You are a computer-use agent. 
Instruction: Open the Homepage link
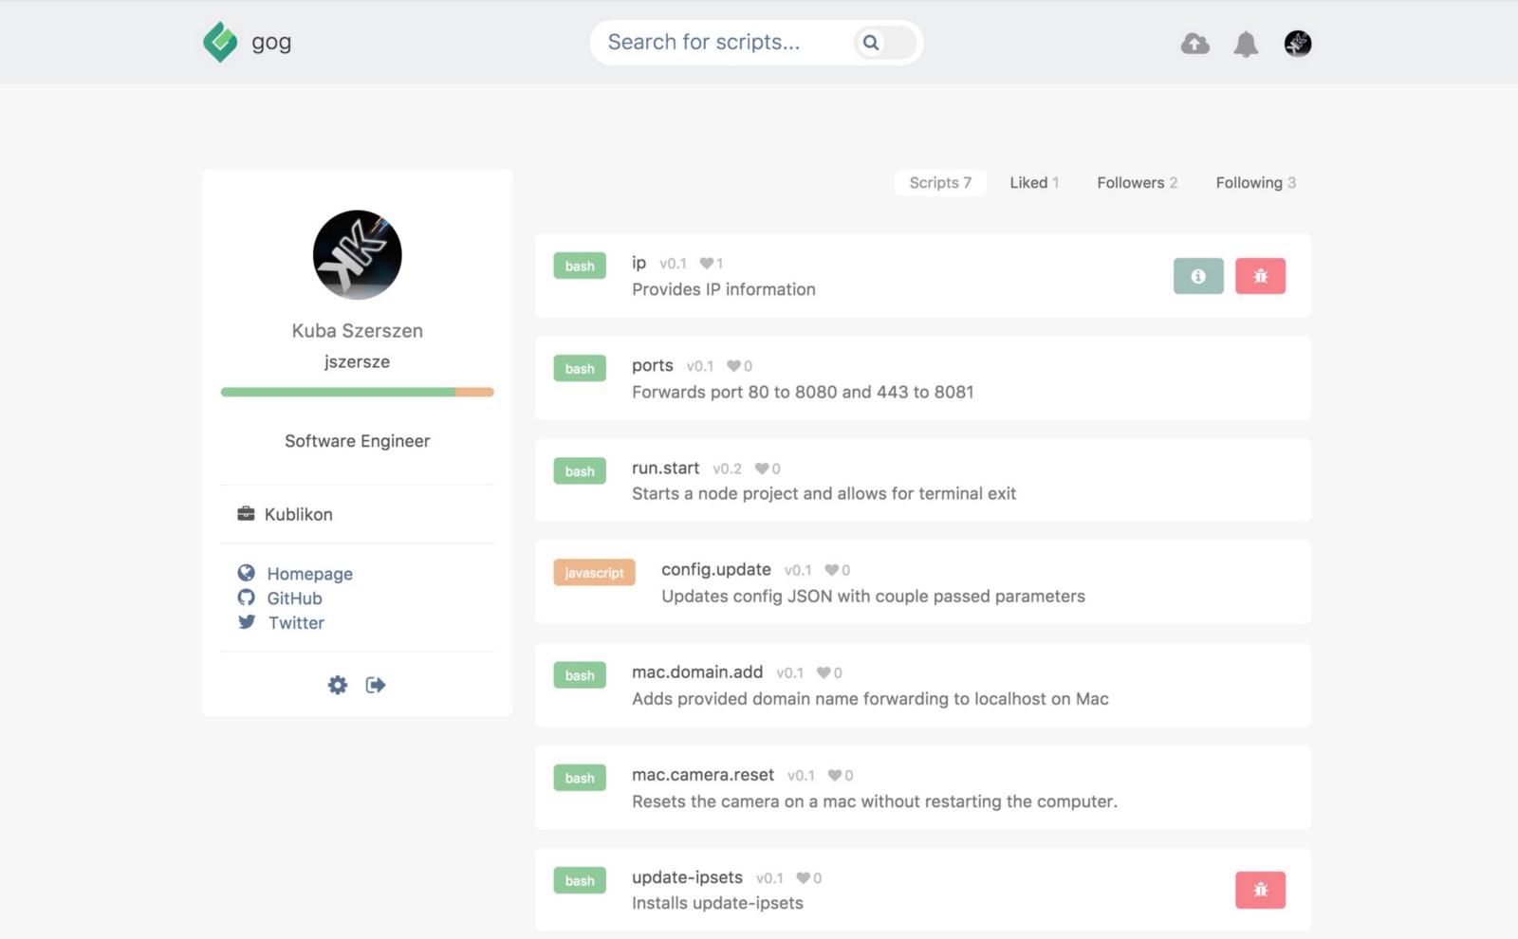click(309, 574)
